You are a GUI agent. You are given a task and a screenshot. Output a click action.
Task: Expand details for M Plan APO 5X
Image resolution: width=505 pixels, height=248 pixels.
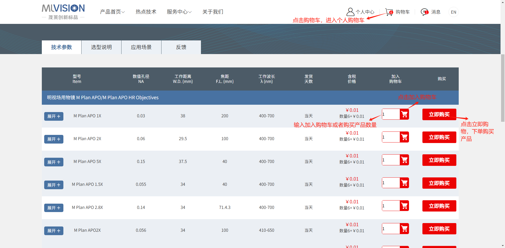54,162
